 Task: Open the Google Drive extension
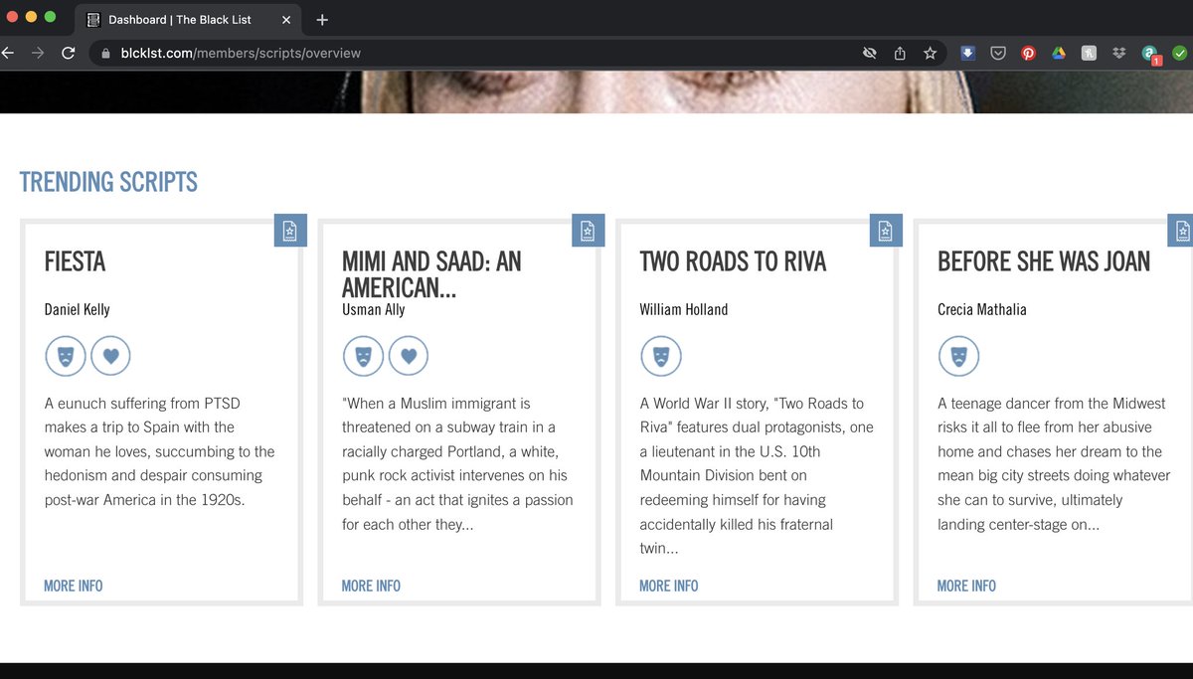1059,54
